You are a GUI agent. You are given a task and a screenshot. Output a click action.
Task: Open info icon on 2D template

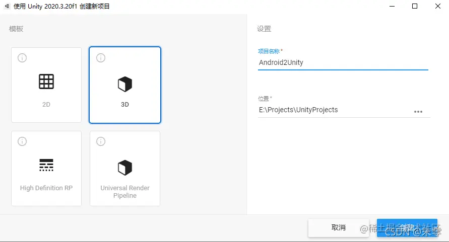point(22,58)
